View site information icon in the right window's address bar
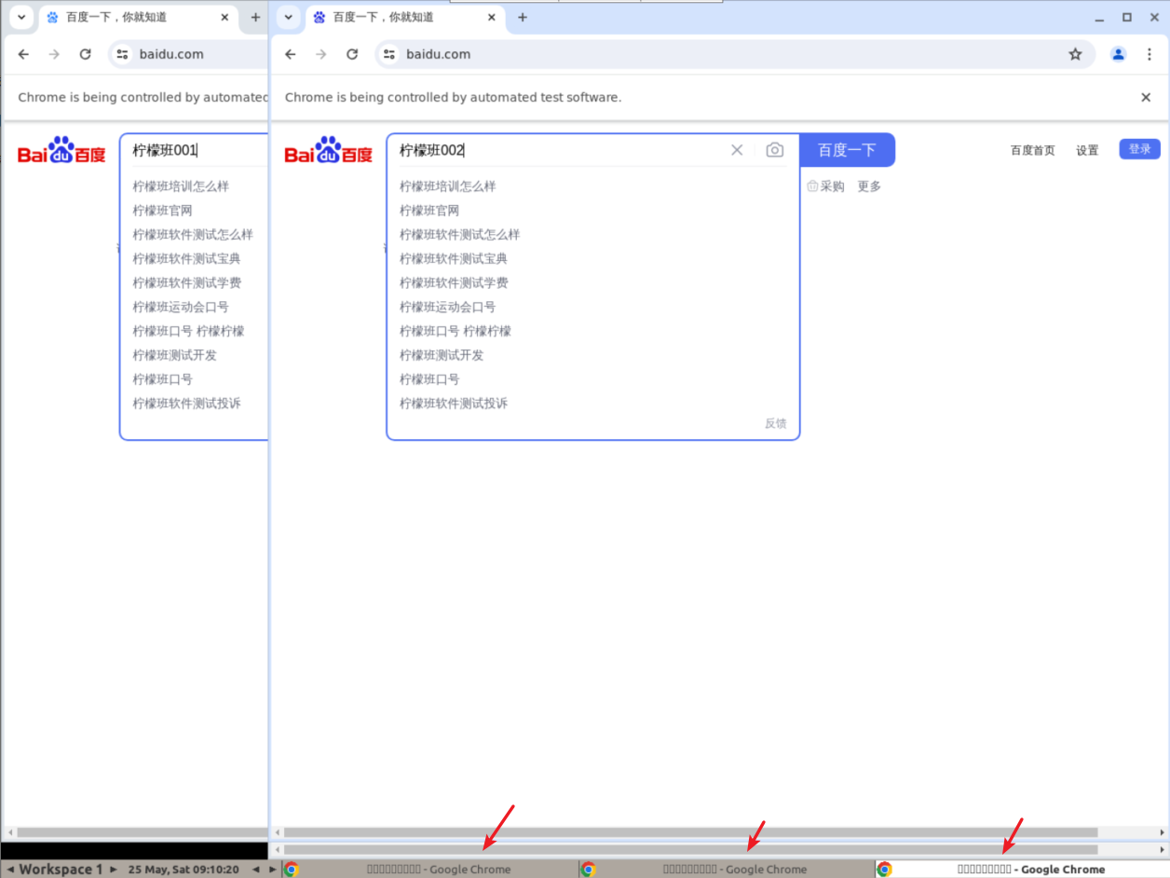Image resolution: width=1170 pixels, height=878 pixels. pyautogui.click(x=389, y=54)
